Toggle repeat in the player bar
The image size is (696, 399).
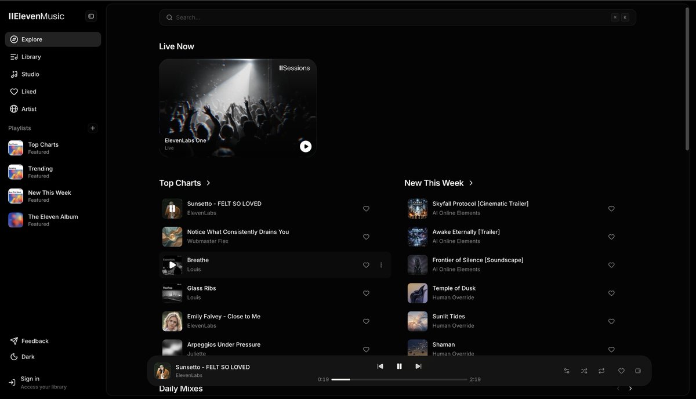tap(601, 371)
